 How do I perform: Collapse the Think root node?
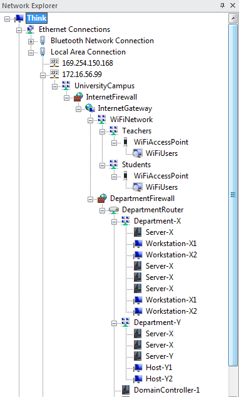pyautogui.click(x=7, y=19)
